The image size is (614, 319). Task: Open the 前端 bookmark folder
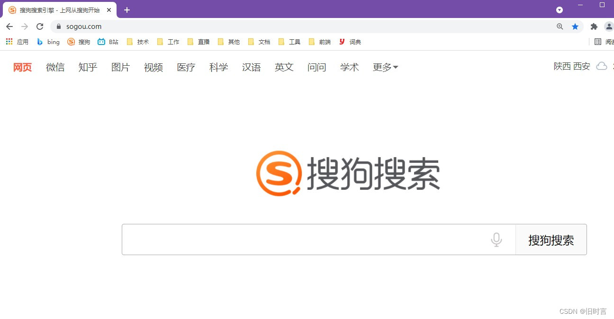[x=320, y=42]
